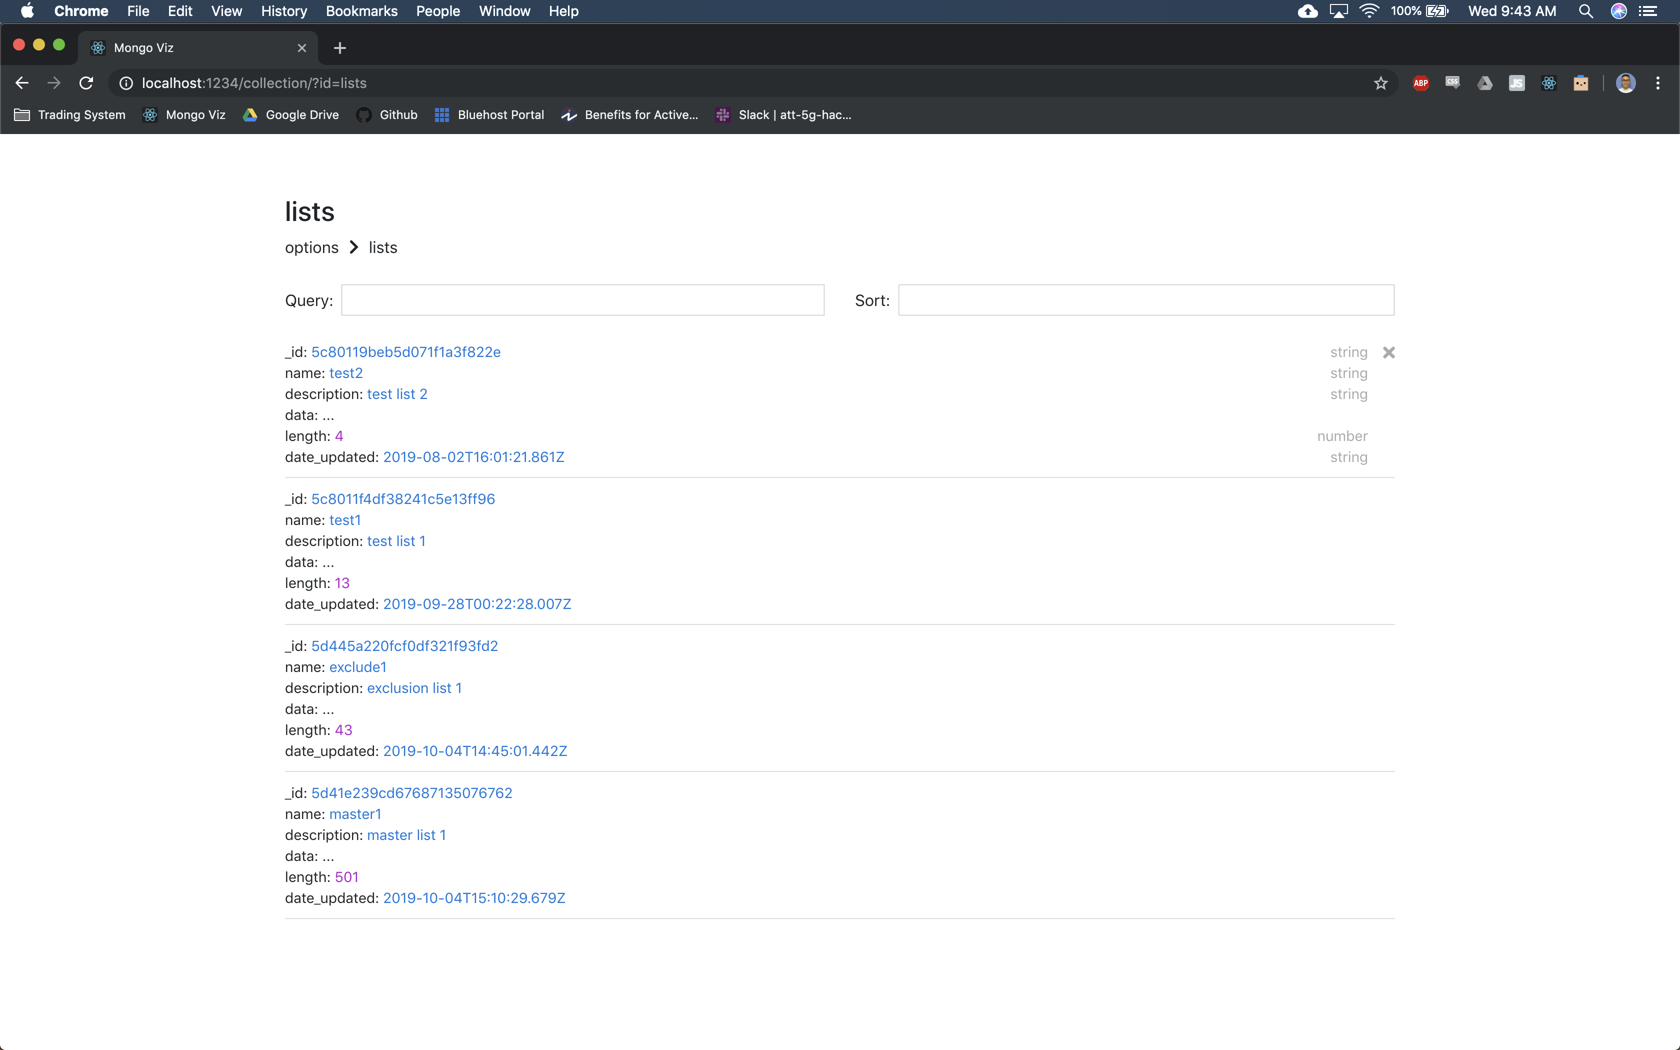The image size is (1680, 1050).
Task: Open the View menu
Action: 226,11
